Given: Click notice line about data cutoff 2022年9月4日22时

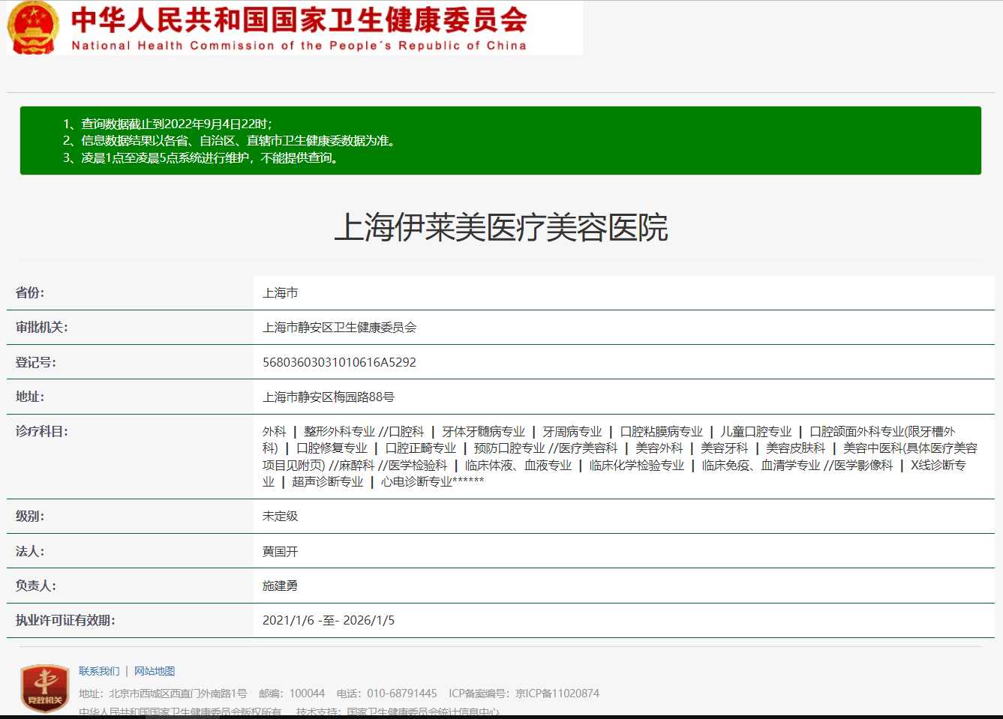Looking at the screenshot, I should [x=167, y=124].
